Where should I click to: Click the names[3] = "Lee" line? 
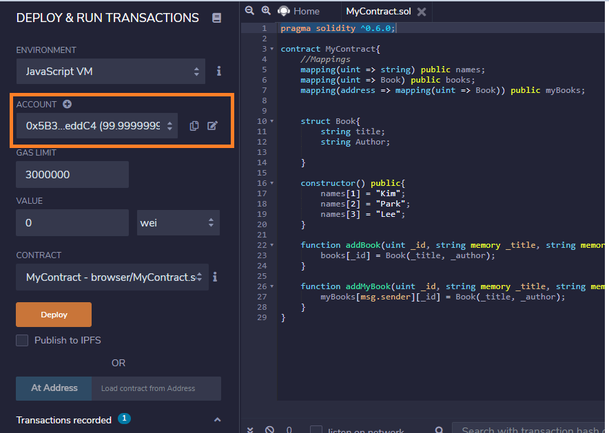[x=363, y=214]
